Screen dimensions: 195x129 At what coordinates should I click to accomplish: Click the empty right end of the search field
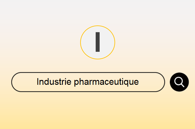coord(152,82)
